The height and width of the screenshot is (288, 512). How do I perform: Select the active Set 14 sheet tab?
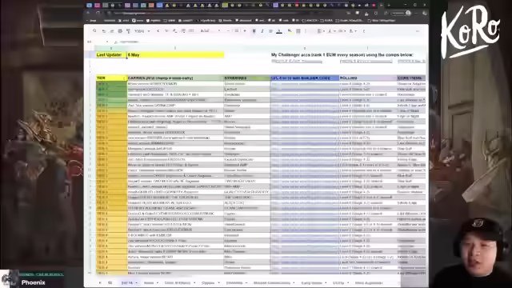tap(127, 282)
